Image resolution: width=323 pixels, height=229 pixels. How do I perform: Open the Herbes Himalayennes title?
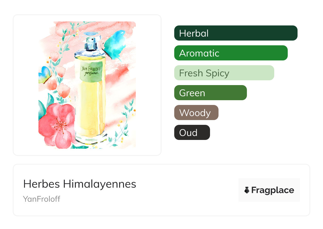click(x=80, y=184)
